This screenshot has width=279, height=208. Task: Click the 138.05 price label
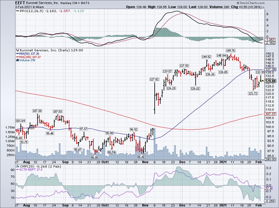click(223, 72)
